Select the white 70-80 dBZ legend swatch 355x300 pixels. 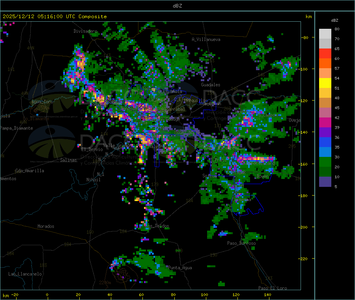(x=325, y=34)
